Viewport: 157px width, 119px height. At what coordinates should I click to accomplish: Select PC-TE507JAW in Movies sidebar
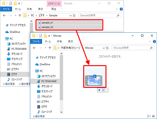point(45,81)
